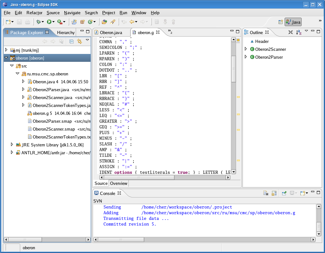Show hidden editor tabs list (»2)
Image resolution: width=325 pixels, height=253 pixels.
[170, 32]
